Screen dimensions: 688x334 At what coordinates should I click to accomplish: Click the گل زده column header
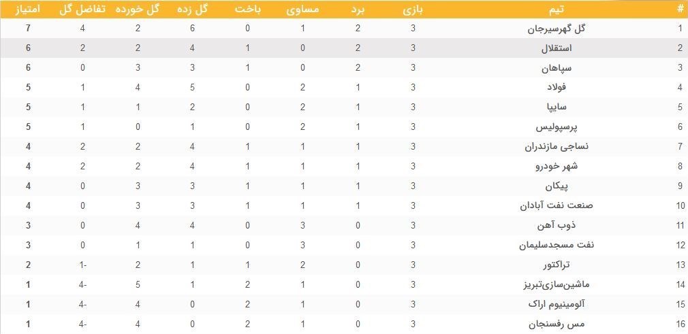[x=193, y=10]
